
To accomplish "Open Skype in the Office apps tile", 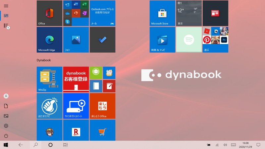I will [x=68, y=22].
